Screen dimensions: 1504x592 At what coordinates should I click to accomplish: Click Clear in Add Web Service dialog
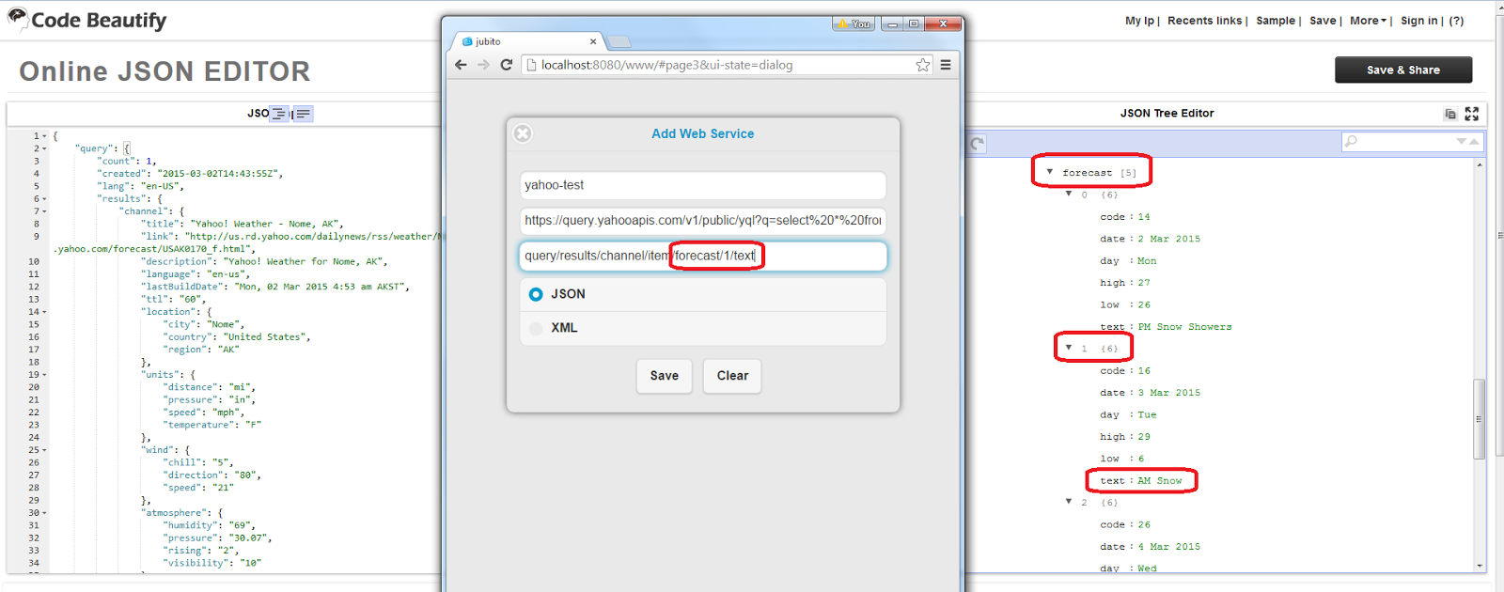tap(732, 376)
